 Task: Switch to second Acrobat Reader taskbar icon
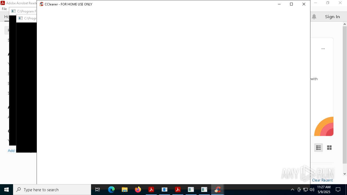(x=178, y=190)
